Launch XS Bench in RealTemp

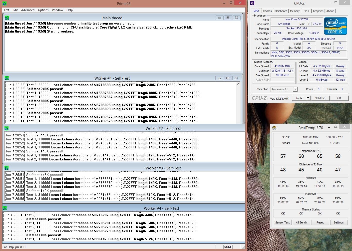pyautogui.click(x=301, y=222)
